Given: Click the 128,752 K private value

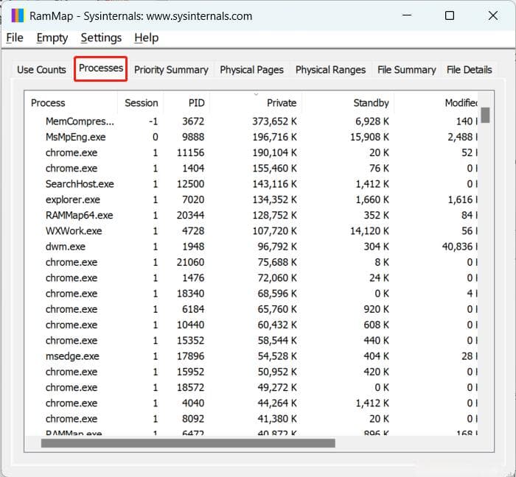Looking at the screenshot, I should click(x=274, y=215).
